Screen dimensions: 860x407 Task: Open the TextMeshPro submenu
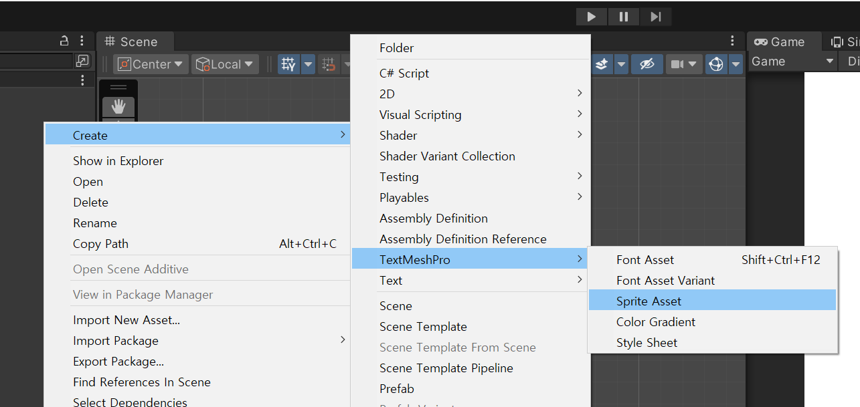[471, 259]
